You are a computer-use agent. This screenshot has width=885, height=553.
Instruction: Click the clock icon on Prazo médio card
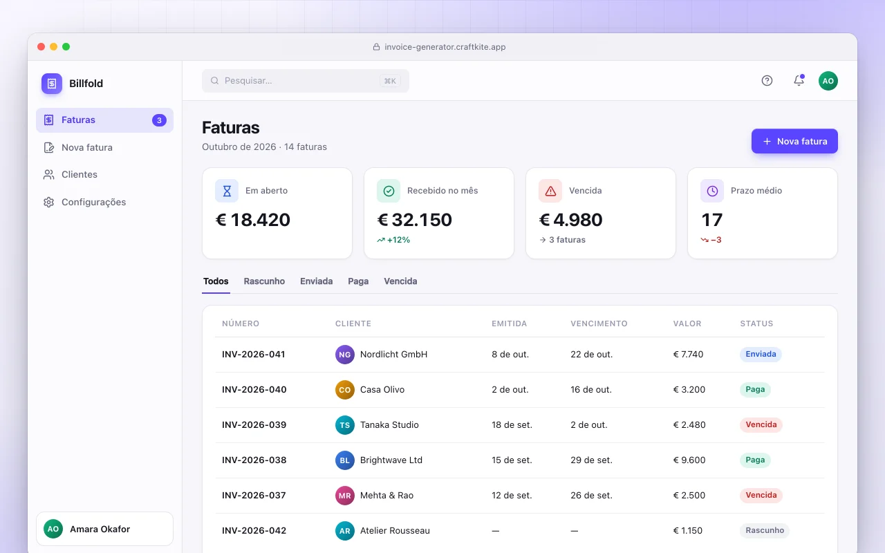click(712, 191)
